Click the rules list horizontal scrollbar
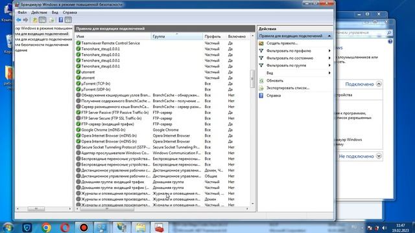 click(x=107, y=208)
